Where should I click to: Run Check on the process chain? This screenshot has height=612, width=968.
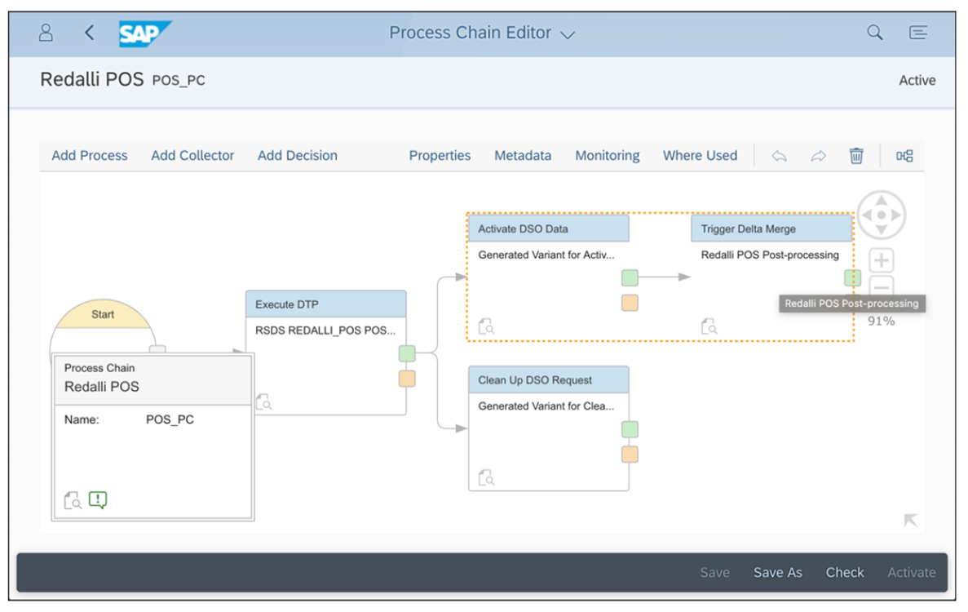pos(845,572)
